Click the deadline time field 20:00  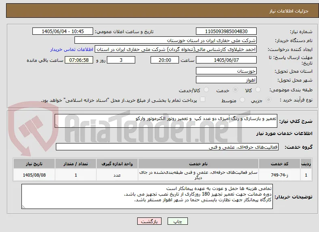(x=165, y=60)
